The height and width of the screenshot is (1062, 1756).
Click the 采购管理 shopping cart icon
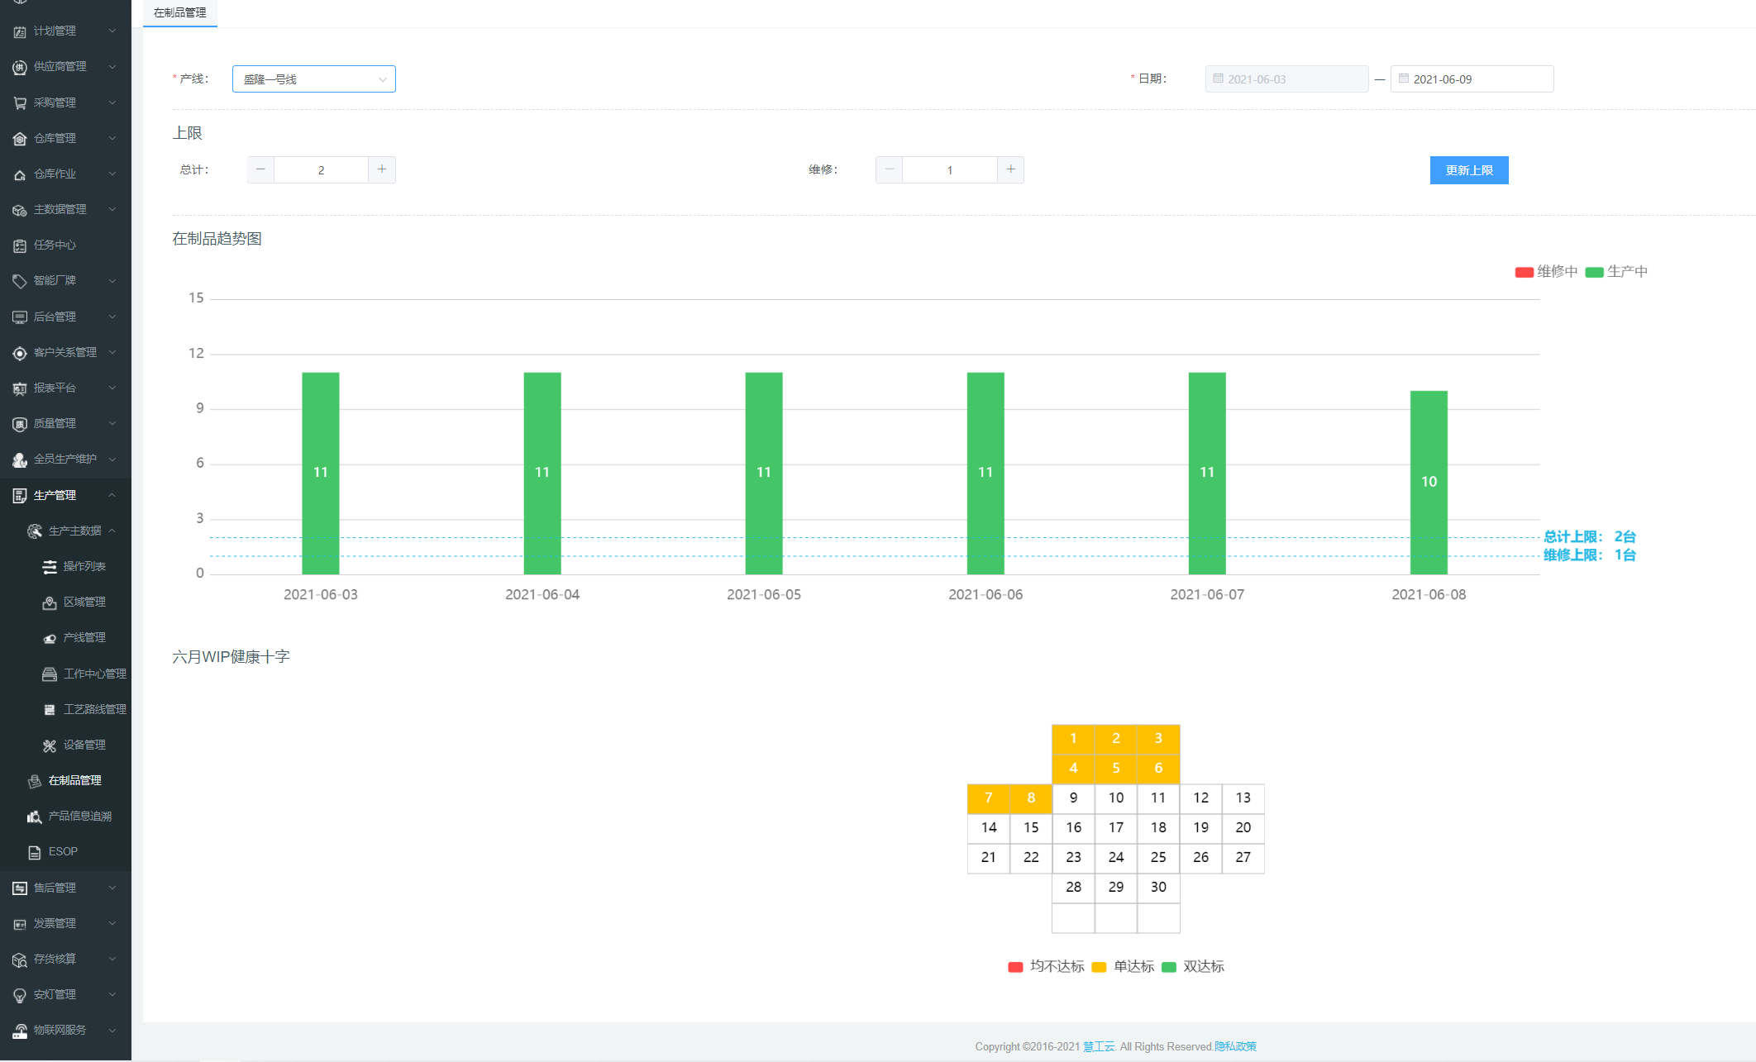tap(20, 102)
